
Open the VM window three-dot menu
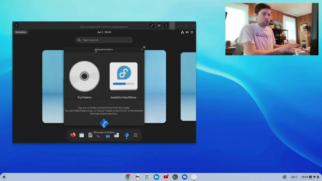tap(166, 25)
